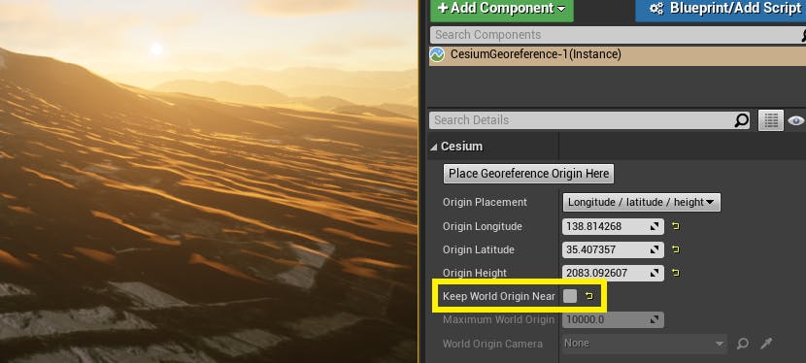
Task: Collapse the Cesium section triangle
Action: pos(434,147)
